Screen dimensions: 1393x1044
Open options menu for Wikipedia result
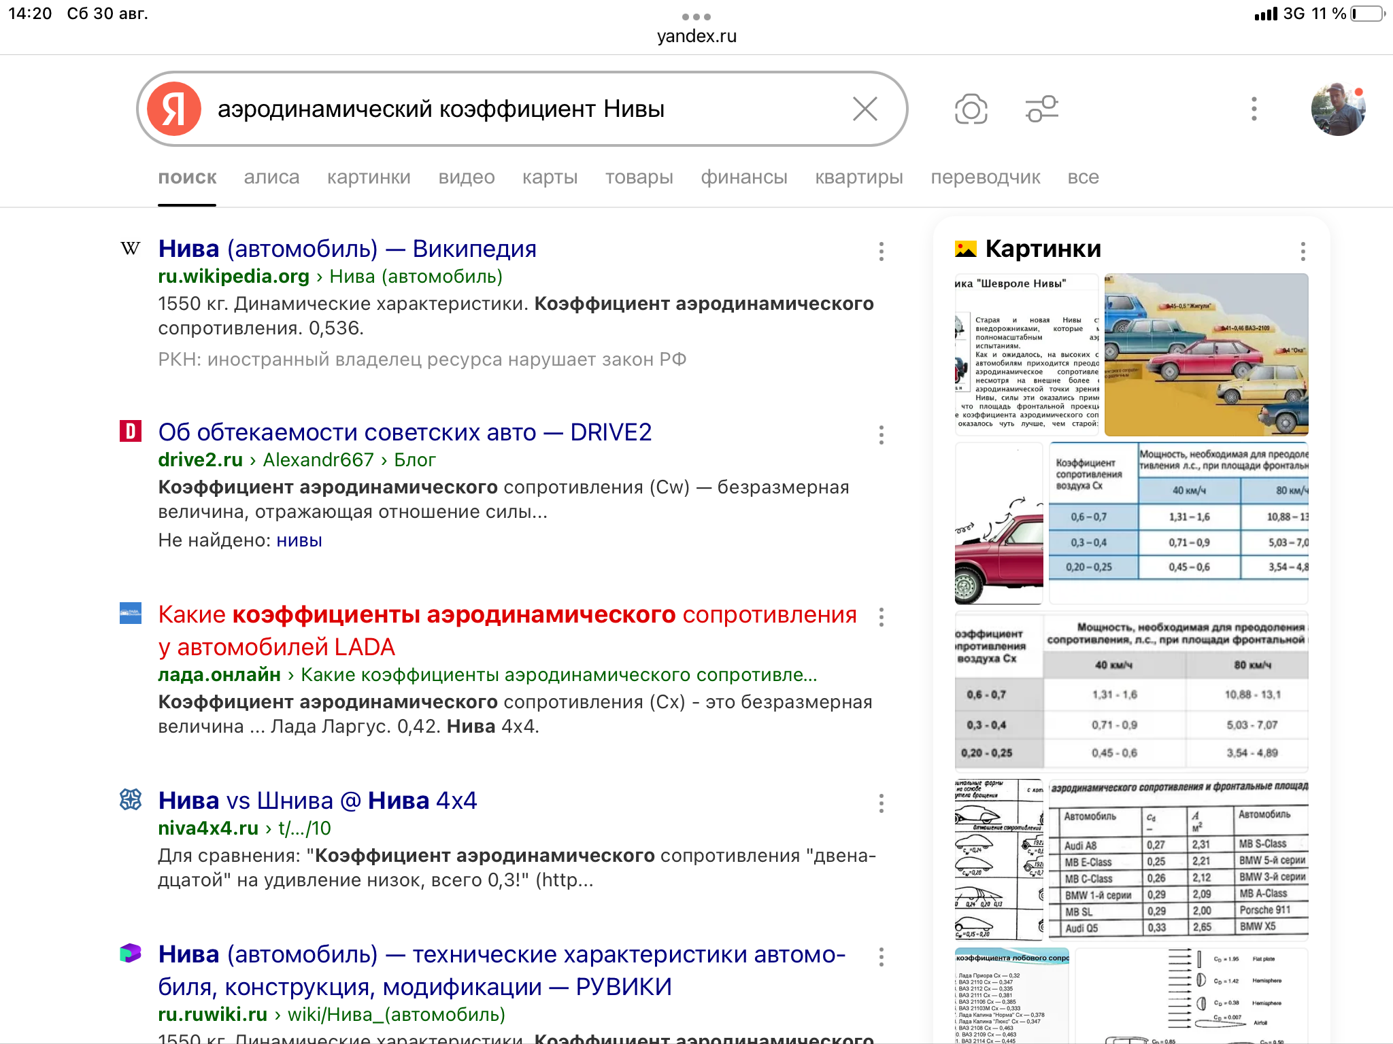(x=881, y=251)
